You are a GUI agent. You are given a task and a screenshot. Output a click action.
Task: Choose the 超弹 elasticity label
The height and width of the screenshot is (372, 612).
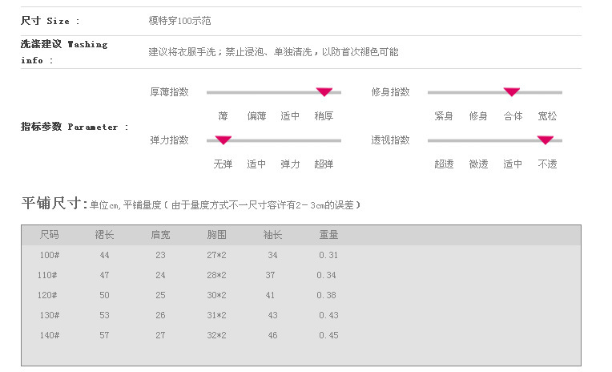pos(324,164)
